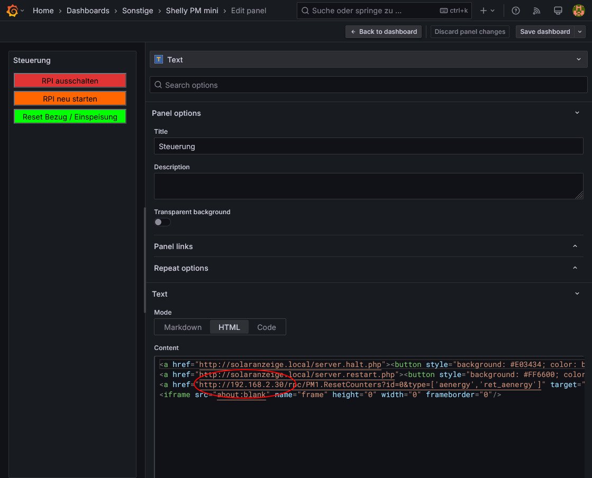Click the plus add-new icon

(x=484, y=11)
